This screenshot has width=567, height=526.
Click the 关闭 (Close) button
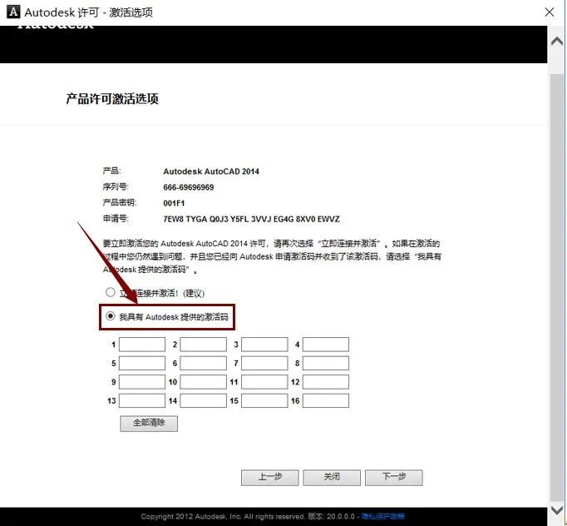(332, 478)
